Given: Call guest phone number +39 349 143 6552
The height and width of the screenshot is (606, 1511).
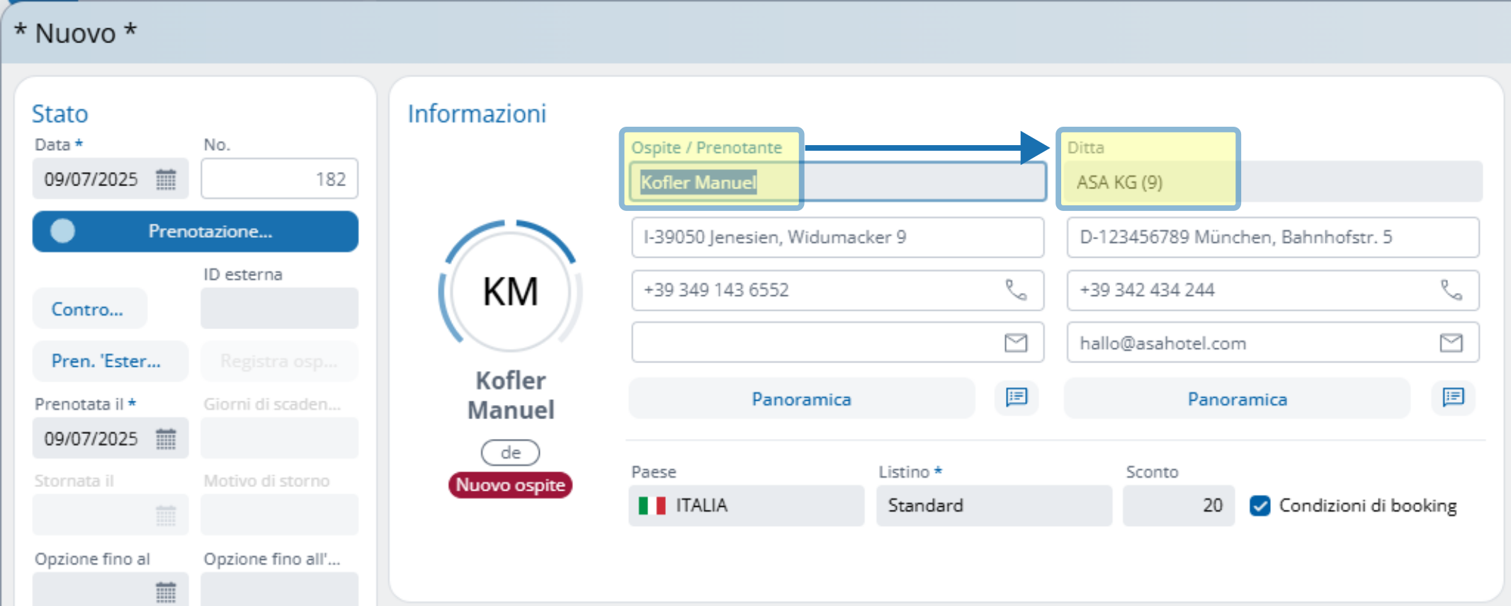Looking at the screenshot, I should [x=1016, y=290].
